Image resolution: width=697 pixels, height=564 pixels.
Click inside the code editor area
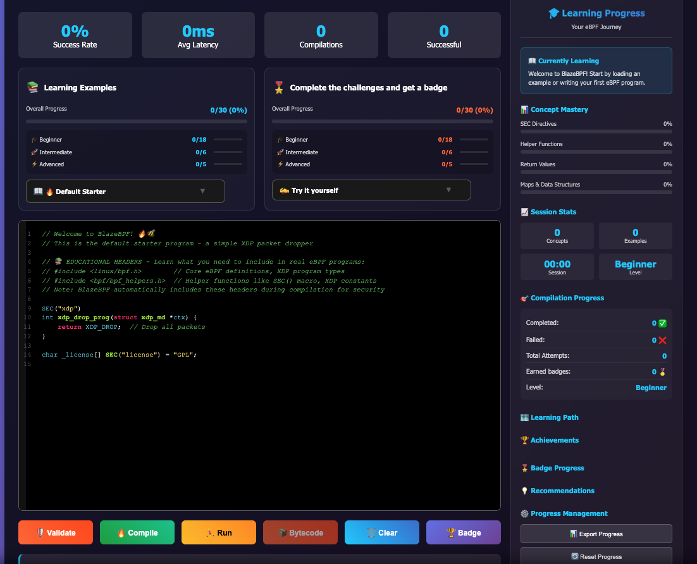(259, 365)
